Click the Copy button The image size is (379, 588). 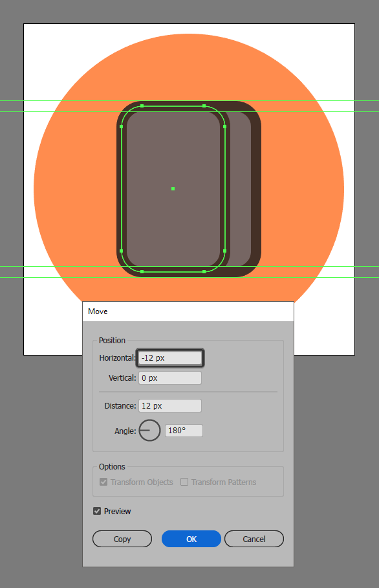[122, 539]
